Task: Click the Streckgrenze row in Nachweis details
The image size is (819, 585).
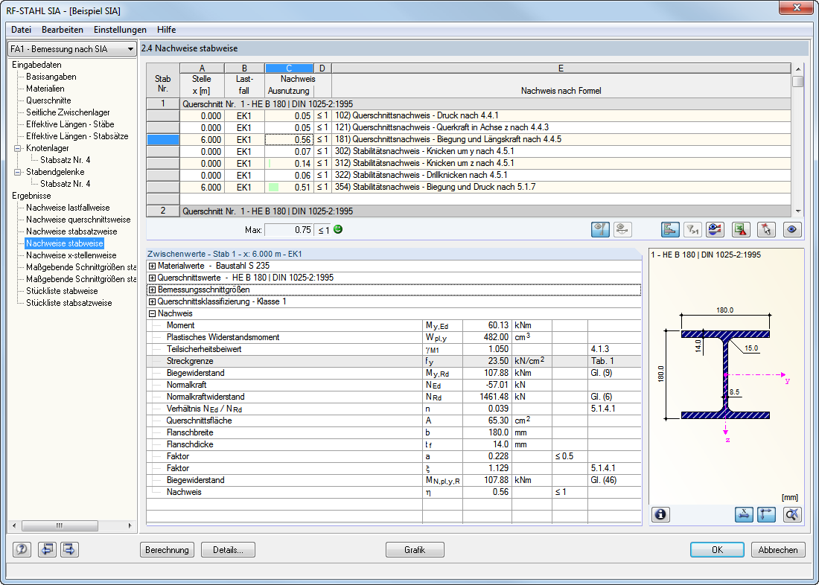Action: tap(394, 362)
